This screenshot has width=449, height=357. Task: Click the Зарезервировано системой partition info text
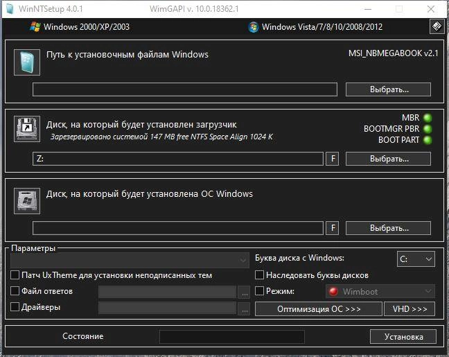point(161,137)
